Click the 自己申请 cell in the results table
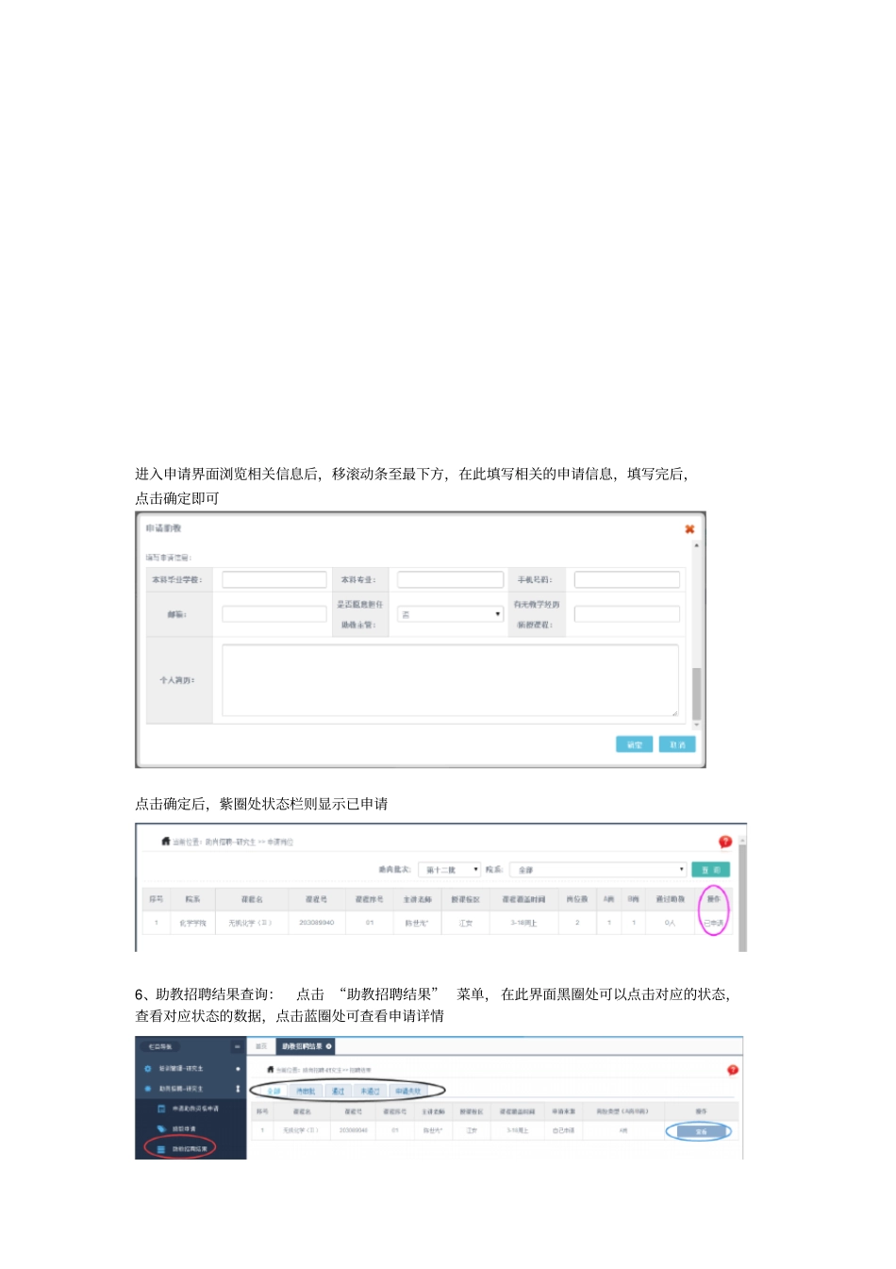Image resolution: width=896 pixels, height=1269 pixels. (564, 1130)
